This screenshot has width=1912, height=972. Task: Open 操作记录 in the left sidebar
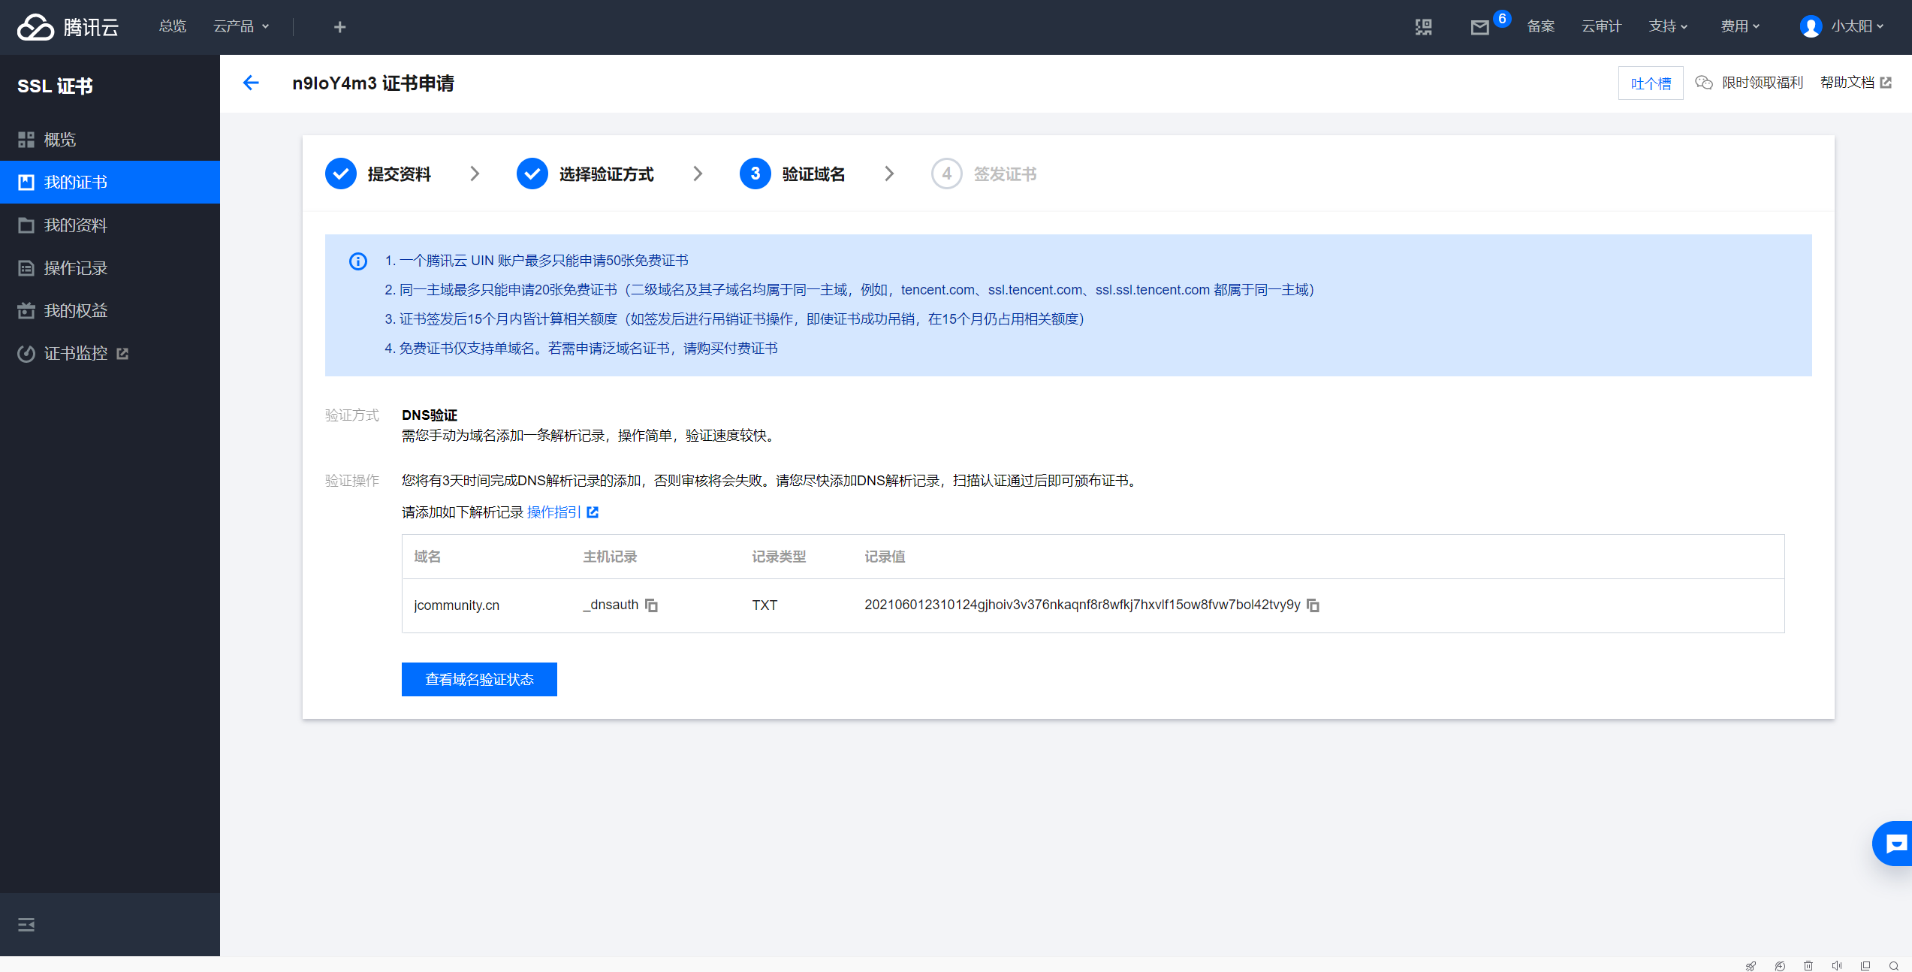75,267
